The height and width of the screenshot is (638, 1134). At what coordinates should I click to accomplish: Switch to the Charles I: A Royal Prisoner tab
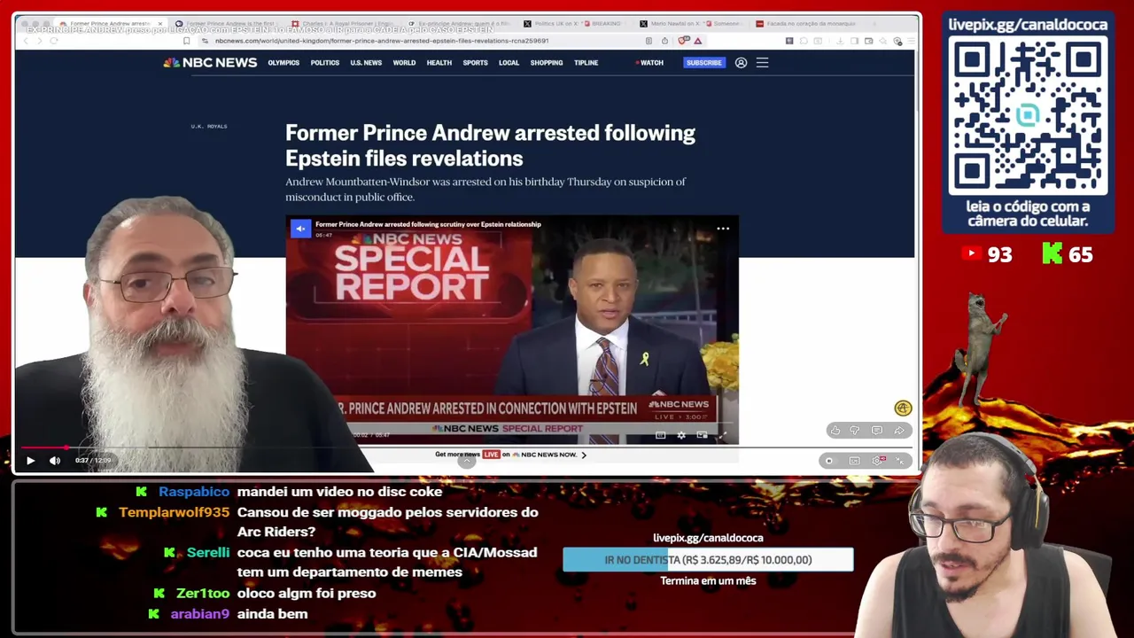tap(342, 24)
